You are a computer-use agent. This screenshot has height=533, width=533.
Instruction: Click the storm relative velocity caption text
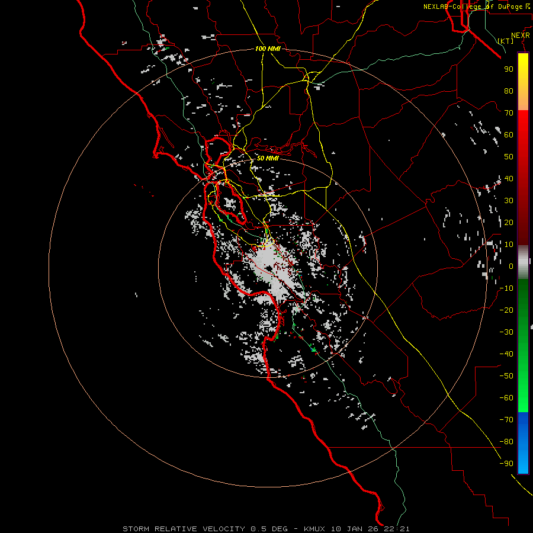(266, 529)
